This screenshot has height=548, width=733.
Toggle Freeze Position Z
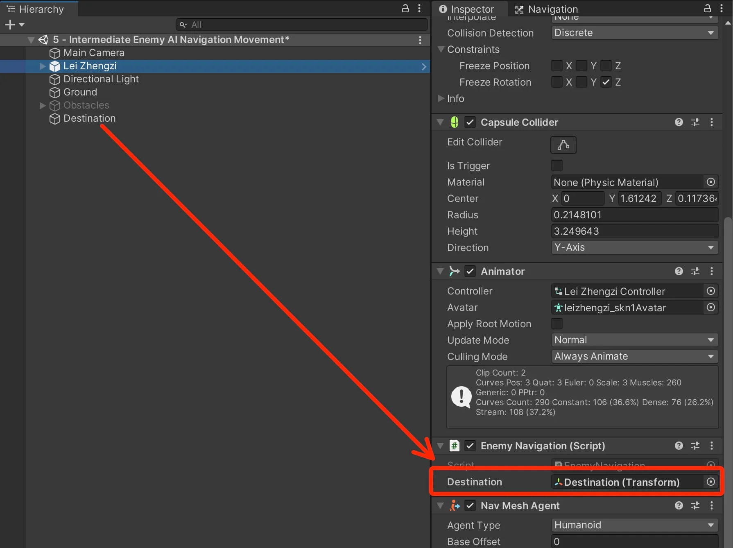pos(606,66)
